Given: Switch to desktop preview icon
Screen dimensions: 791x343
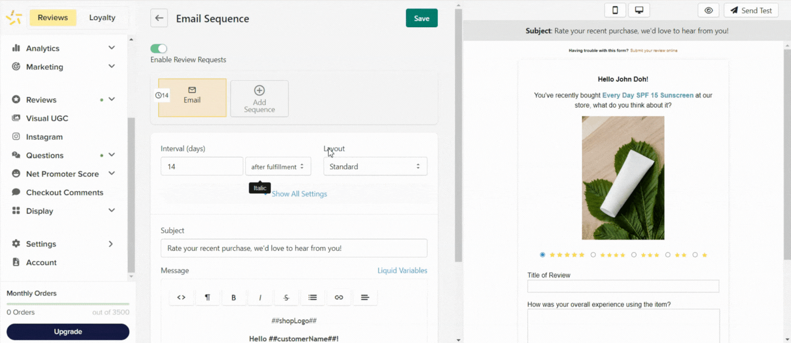Looking at the screenshot, I should 638,10.
